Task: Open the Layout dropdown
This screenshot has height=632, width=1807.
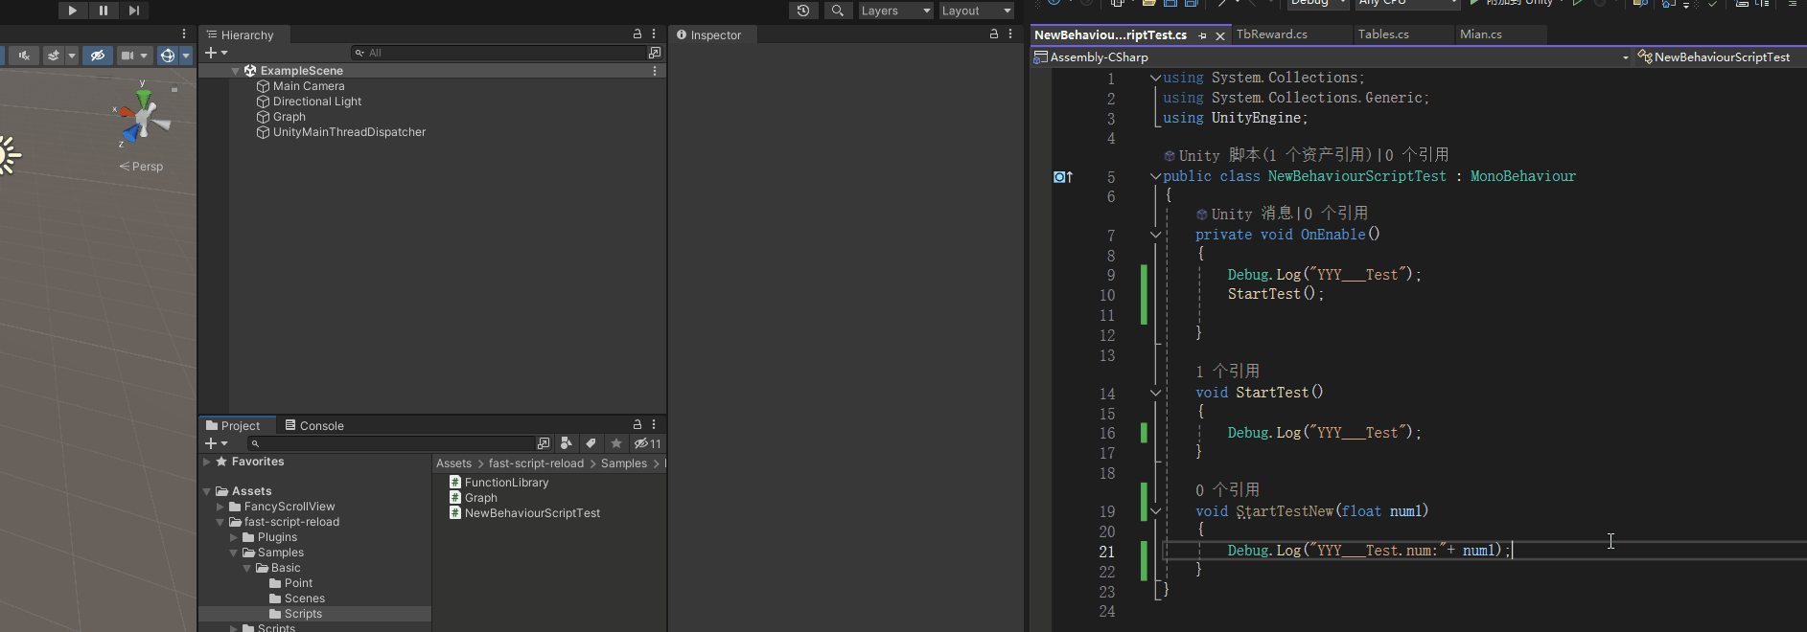Action: tap(976, 11)
